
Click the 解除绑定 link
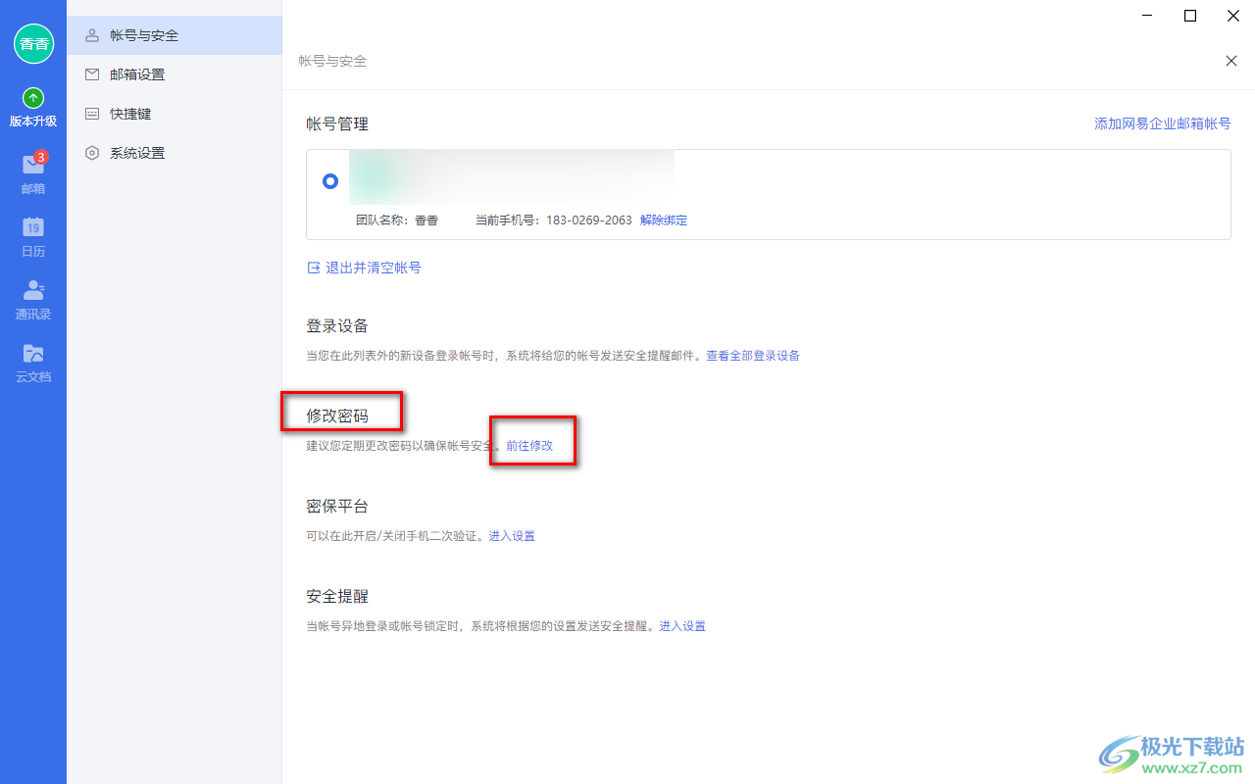[664, 220]
